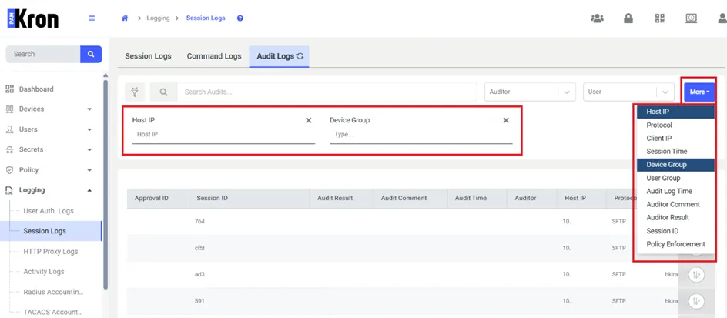Click Session Logs in the breadcrumb
This screenshot has height=318, width=727.
pos(206,18)
